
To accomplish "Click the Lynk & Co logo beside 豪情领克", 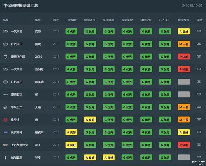I will [x=5, y=94].
